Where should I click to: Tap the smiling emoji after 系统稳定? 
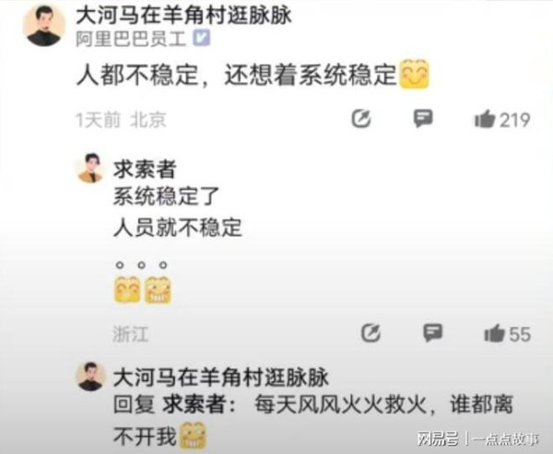(414, 74)
